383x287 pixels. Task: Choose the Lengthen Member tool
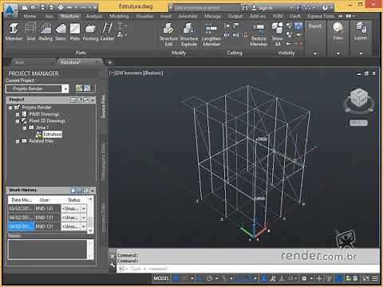tap(211, 34)
